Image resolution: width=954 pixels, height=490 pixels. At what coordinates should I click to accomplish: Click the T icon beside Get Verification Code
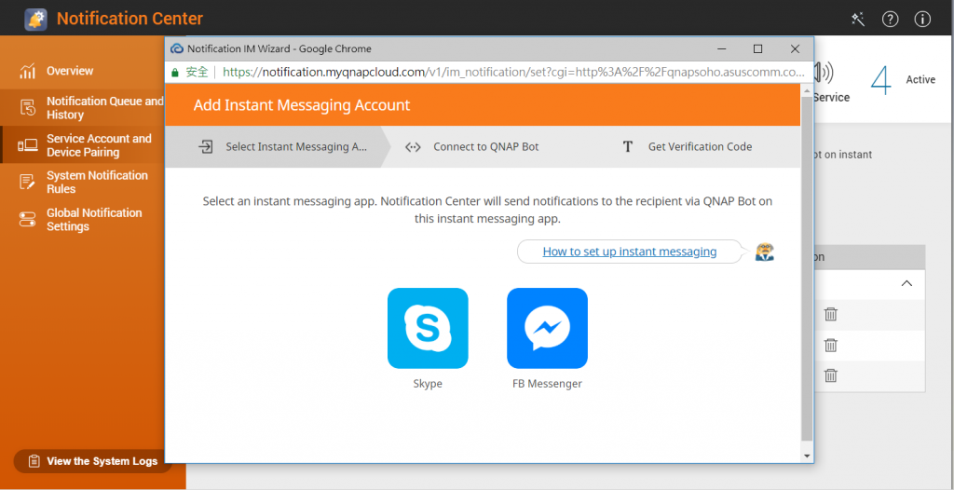click(x=628, y=146)
